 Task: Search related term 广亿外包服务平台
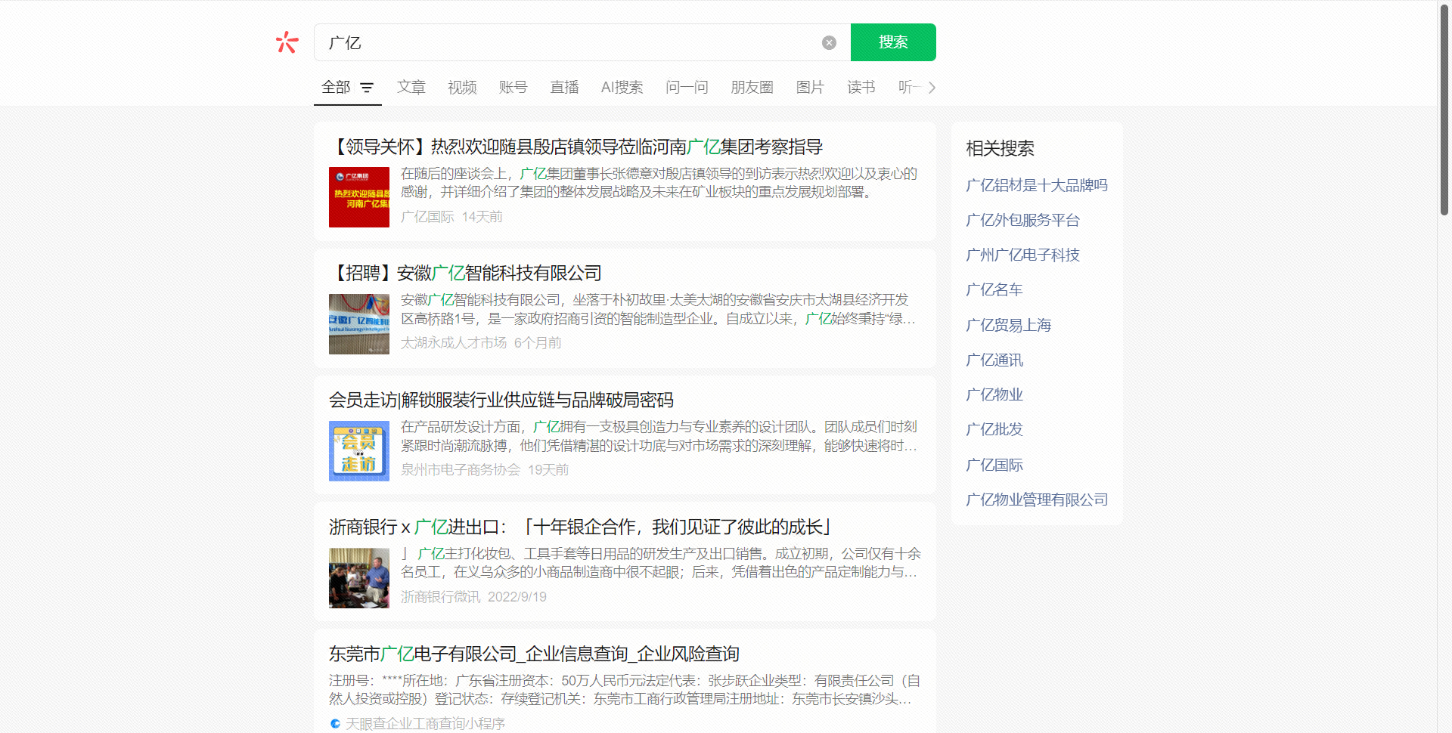click(x=1022, y=220)
